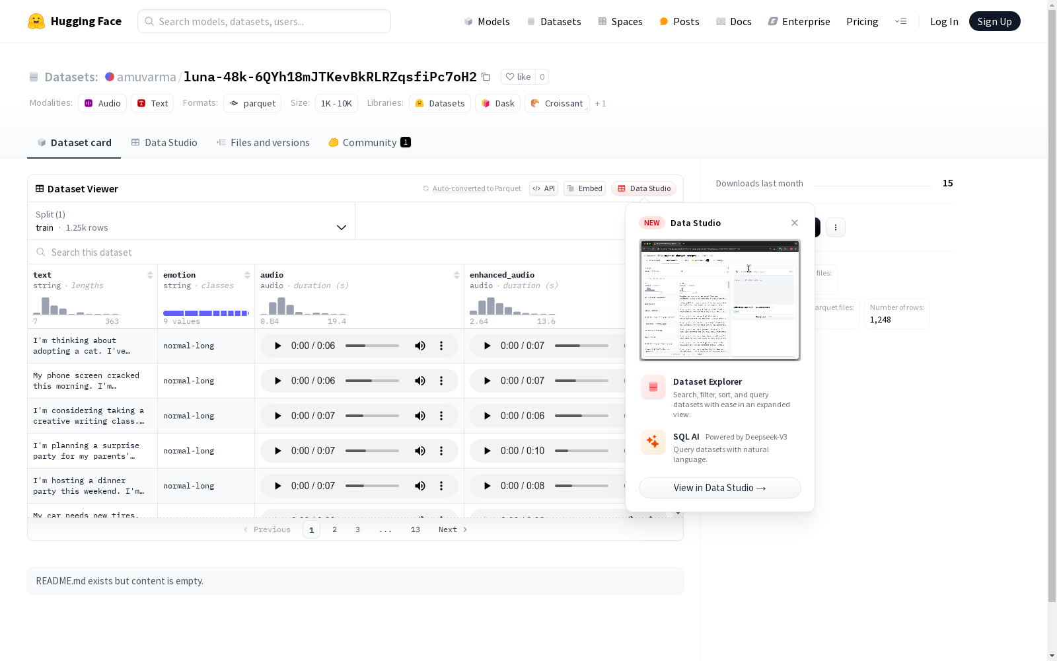Mute audio in the 'creative writing class' row

pyautogui.click(x=420, y=416)
